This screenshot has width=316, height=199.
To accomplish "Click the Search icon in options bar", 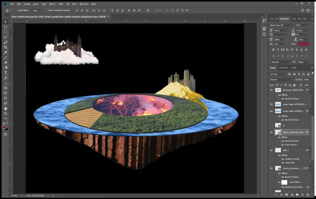I will 302,10.
